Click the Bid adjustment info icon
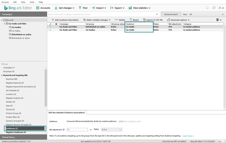This screenshot has width=226, height=143. coord(64,130)
